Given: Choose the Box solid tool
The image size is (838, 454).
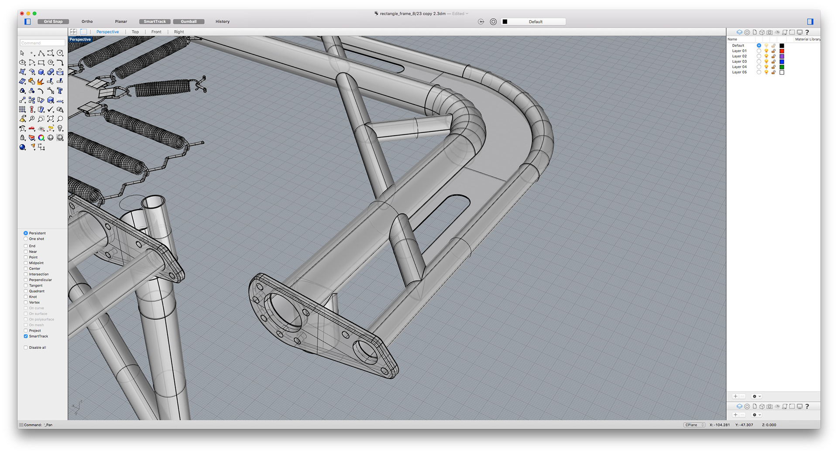Looking at the screenshot, I should tap(41, 72).
